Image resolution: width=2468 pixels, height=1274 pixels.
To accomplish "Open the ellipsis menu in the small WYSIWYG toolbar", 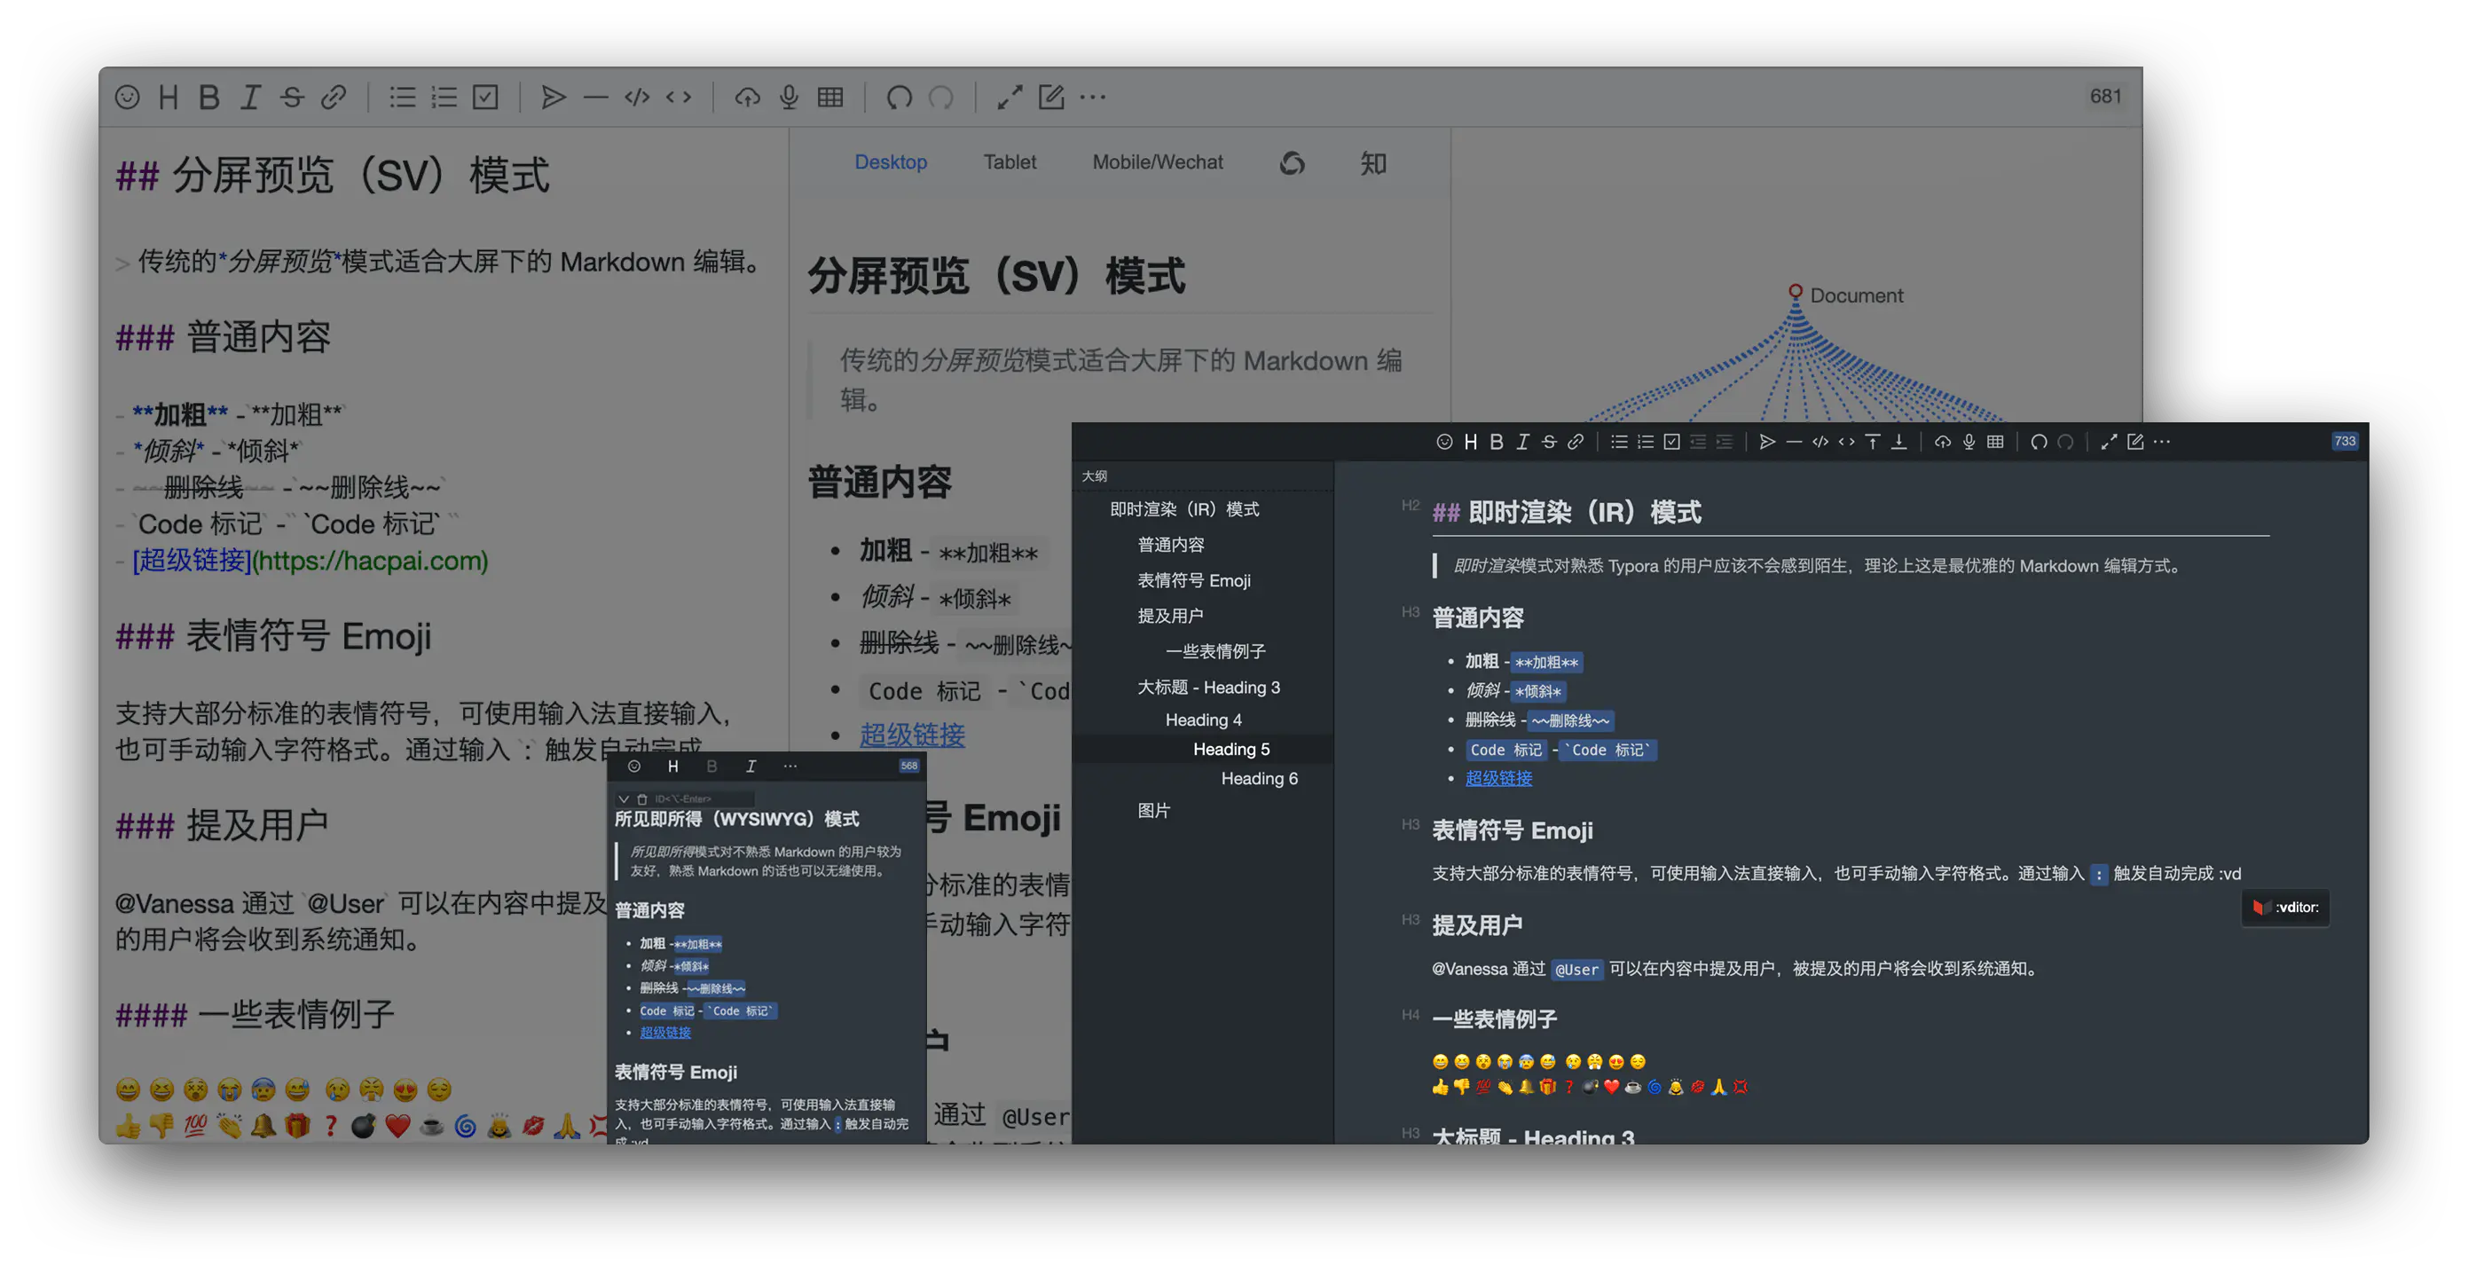I will tap(790, 767).
